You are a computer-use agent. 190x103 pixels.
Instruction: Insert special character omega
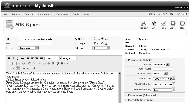tap(34, 68)
